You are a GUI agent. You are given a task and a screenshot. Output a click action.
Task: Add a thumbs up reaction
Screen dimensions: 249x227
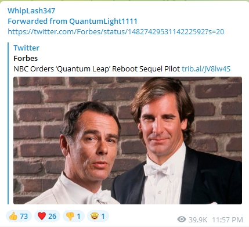[x=19, y=216]
